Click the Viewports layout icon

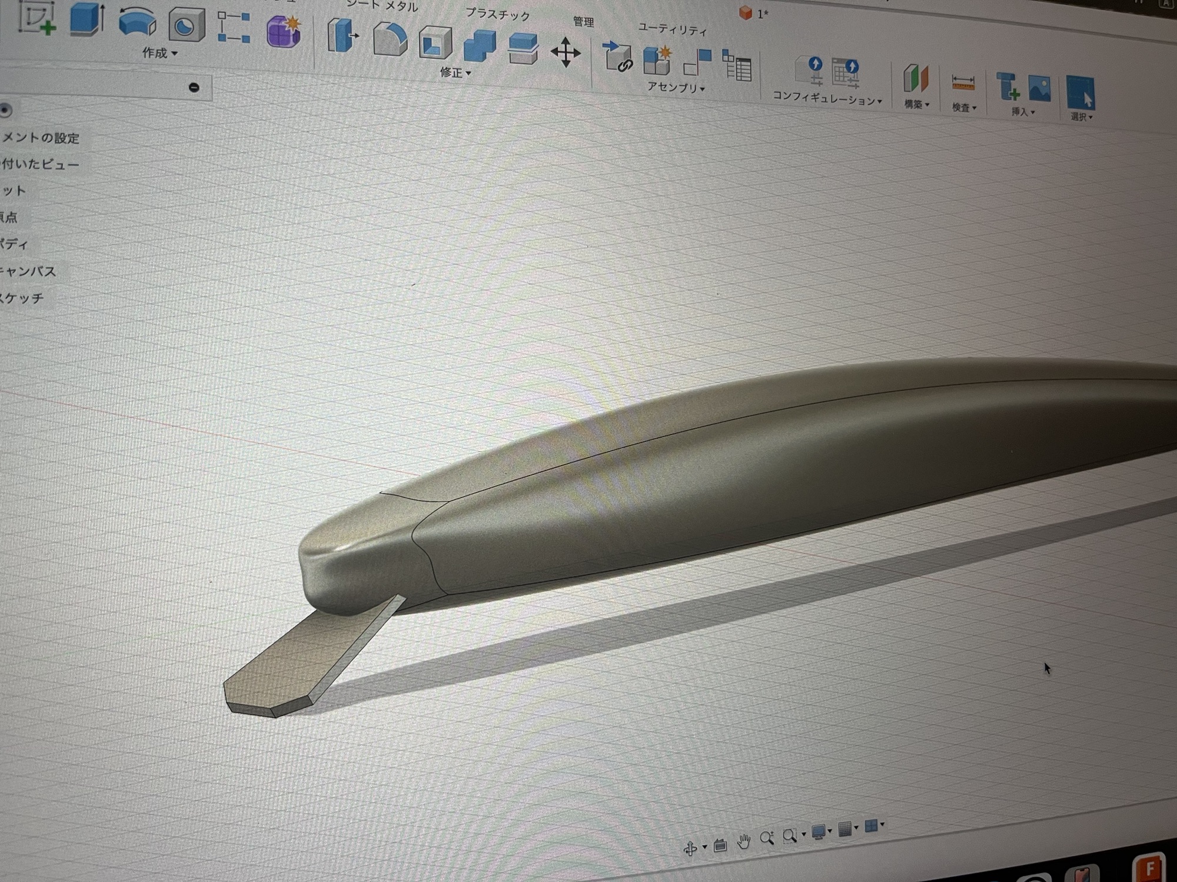[872, 826]
